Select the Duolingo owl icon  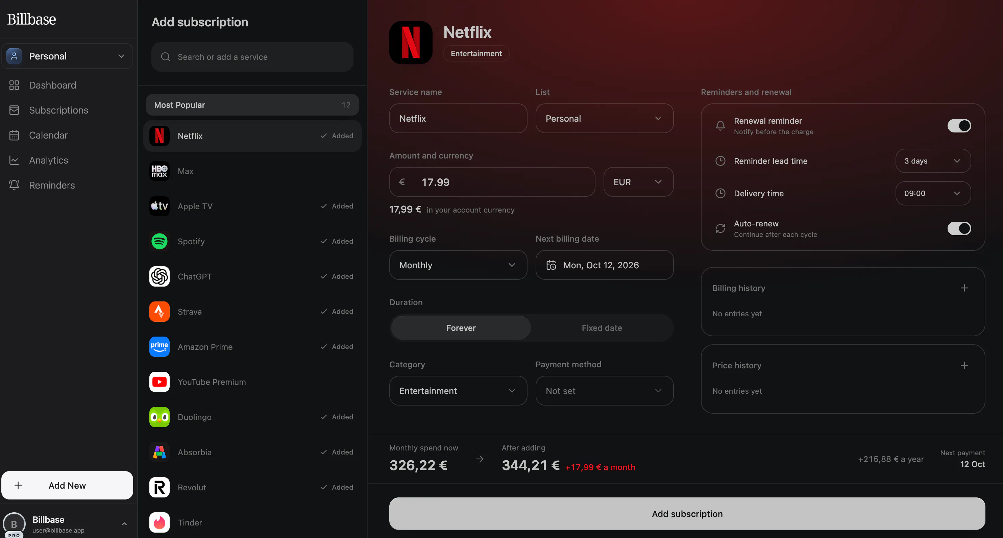[159, 417]
